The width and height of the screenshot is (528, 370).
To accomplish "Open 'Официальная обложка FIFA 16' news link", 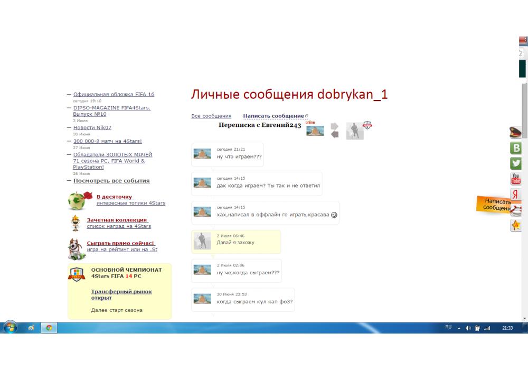I will [114, 94].
